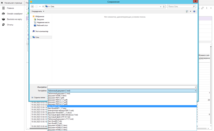214x131 pixels.
Task: Open 'Начальная страница' tab in main window
Action: 13,3
